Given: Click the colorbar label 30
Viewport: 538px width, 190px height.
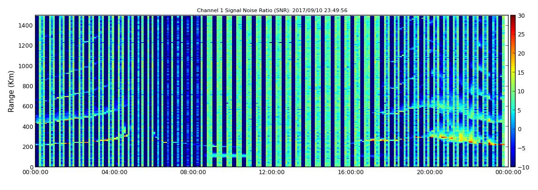Looking at the screenshot, I should (522, 16).
